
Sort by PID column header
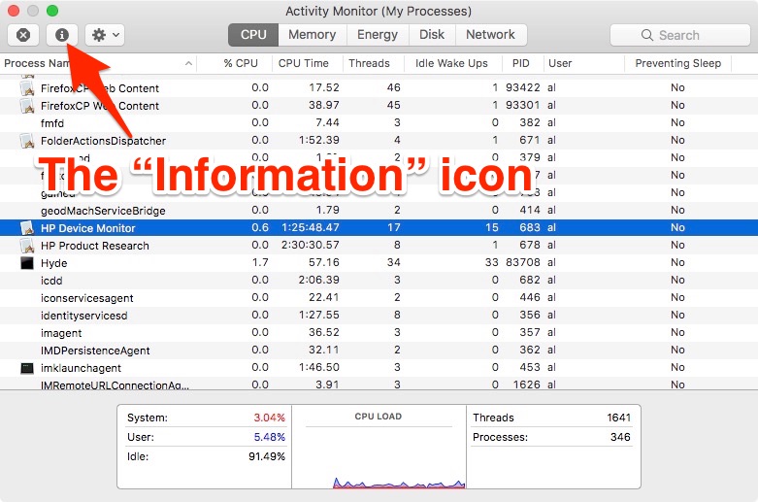tap(520, 63)
